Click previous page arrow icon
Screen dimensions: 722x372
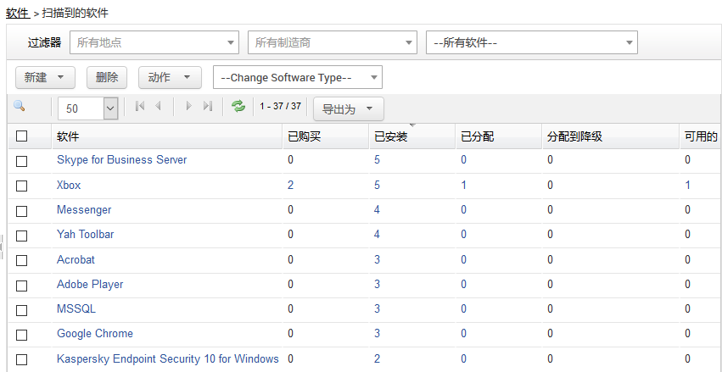158,107
